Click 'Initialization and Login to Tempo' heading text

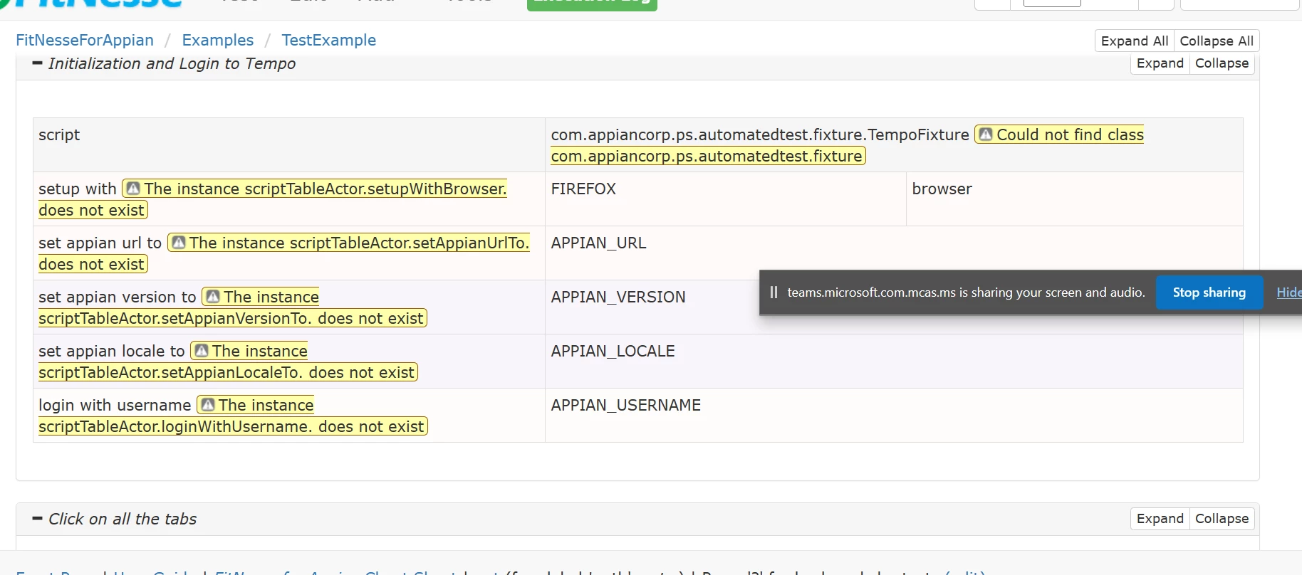172,63
